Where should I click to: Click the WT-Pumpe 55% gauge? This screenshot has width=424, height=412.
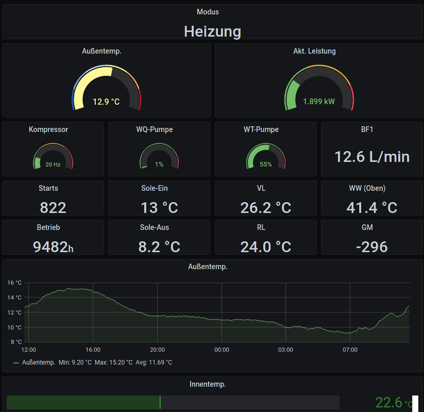click(x=266, y=156)
